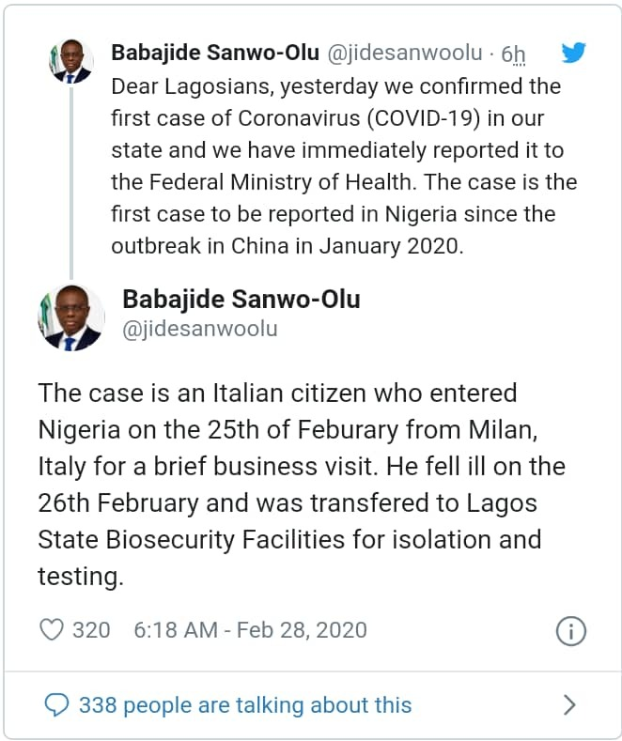Click the 320 likes count

(x=91, y=629)
